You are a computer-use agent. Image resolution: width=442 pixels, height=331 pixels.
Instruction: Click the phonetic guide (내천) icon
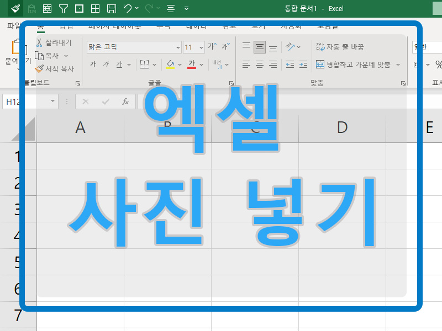[x=217, y=65]
